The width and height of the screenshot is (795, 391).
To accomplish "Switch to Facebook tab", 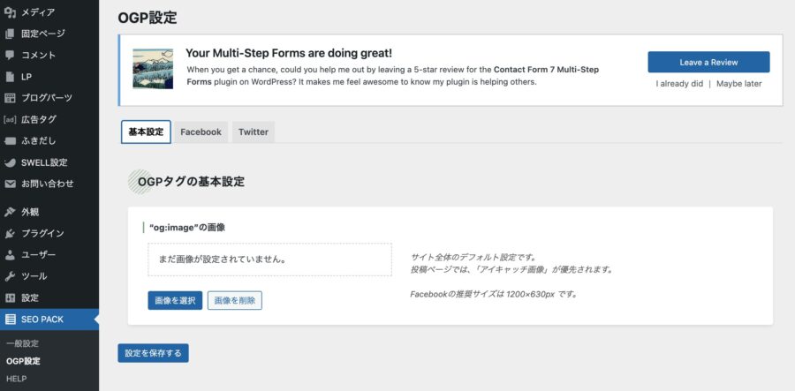I will tap(201, 132).
